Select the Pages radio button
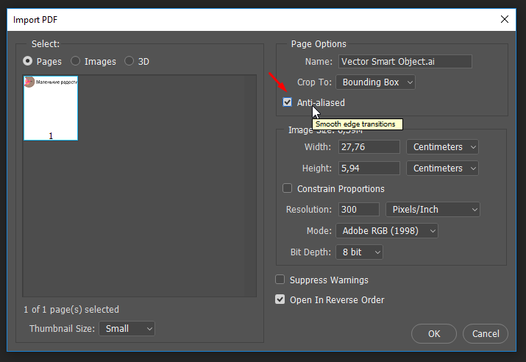Screen dimensions: 526x362 point(29,62)
